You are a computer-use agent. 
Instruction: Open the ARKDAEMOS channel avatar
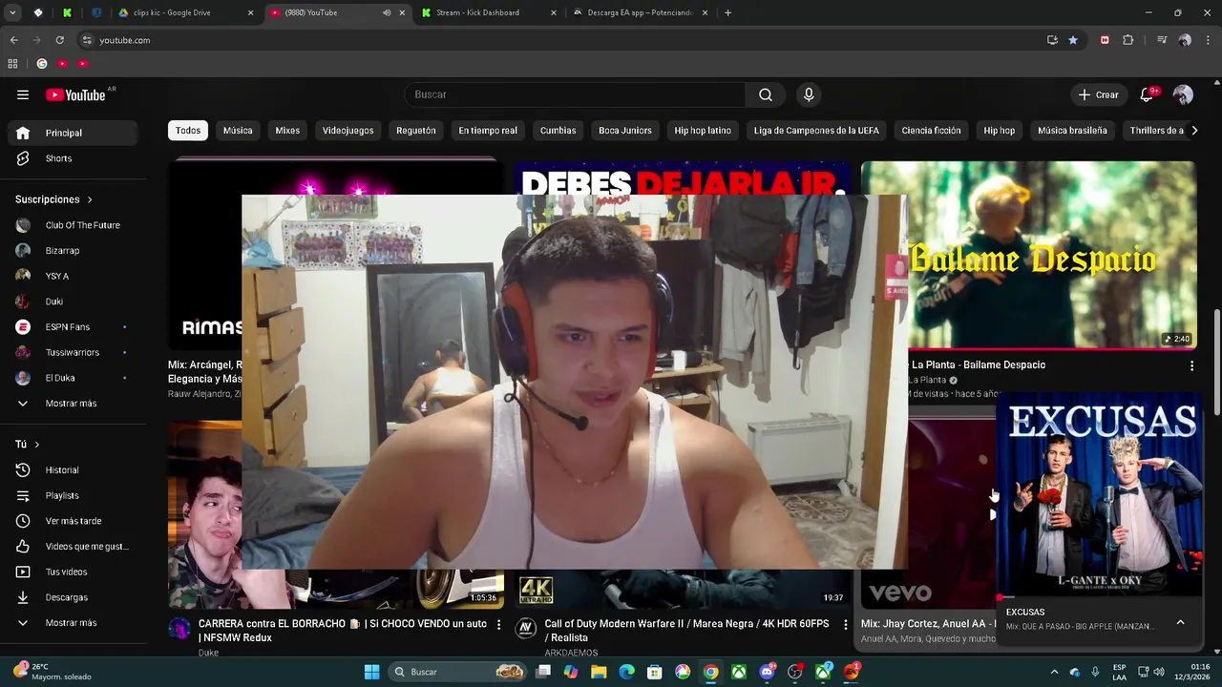(x=525, y=628)
